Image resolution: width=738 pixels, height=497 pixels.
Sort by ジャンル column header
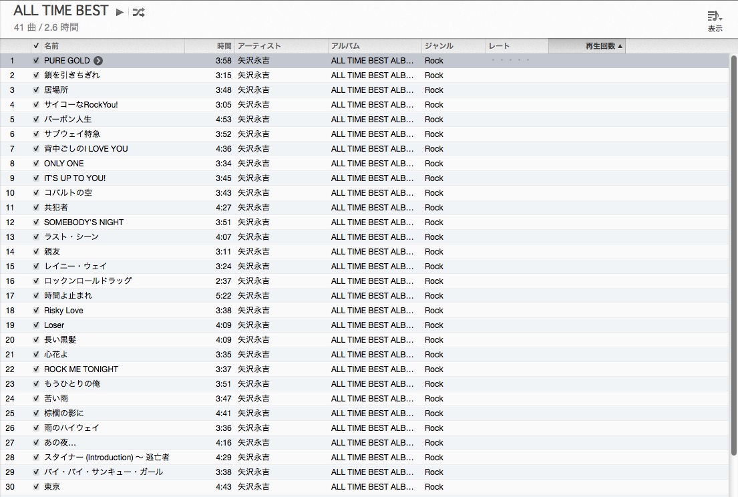[x=453, y=45]
